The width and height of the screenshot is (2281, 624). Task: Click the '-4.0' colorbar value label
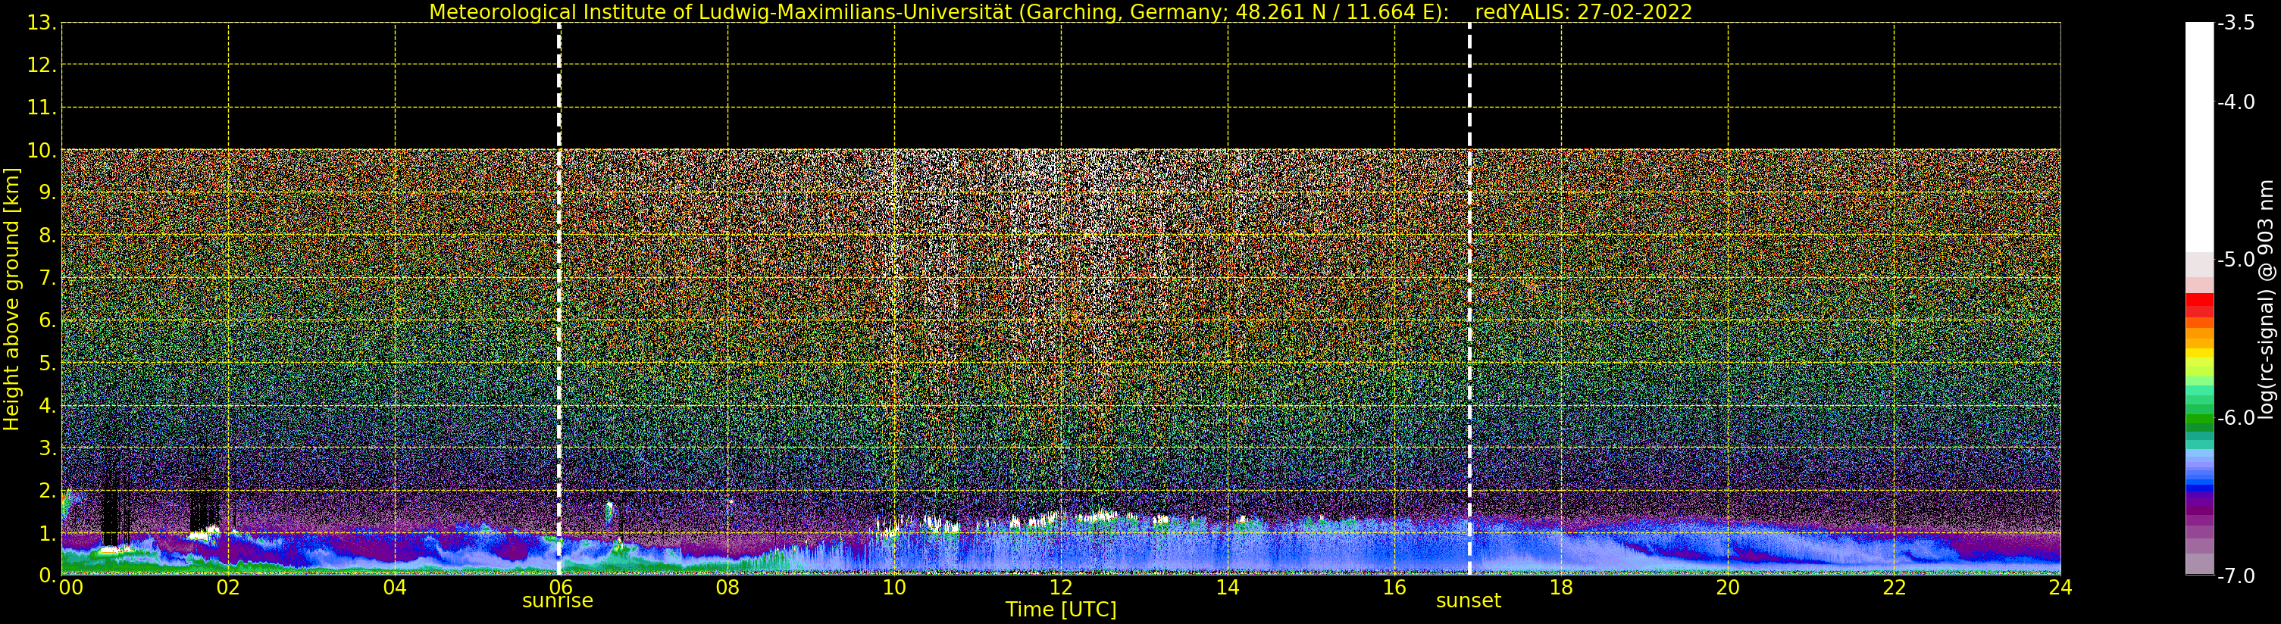[2236, 101]
